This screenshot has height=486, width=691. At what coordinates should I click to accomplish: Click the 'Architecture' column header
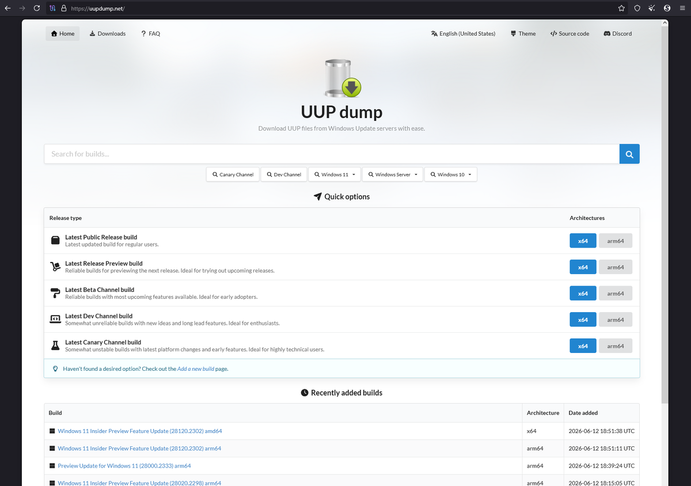[x=543, y=413]
